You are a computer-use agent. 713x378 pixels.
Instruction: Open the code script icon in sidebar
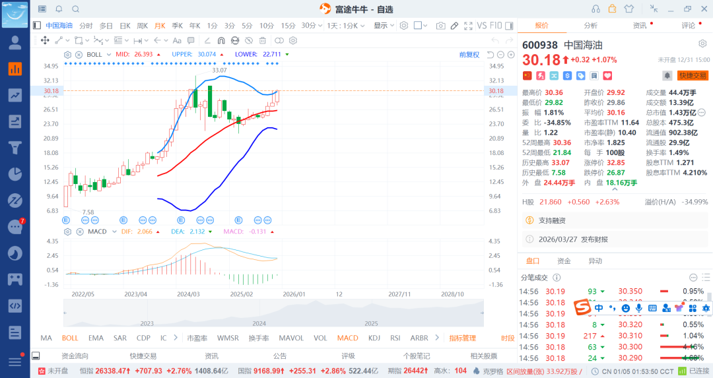(x=15, y=305)
